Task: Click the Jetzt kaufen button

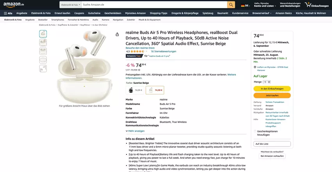Action: coord(272,96)
